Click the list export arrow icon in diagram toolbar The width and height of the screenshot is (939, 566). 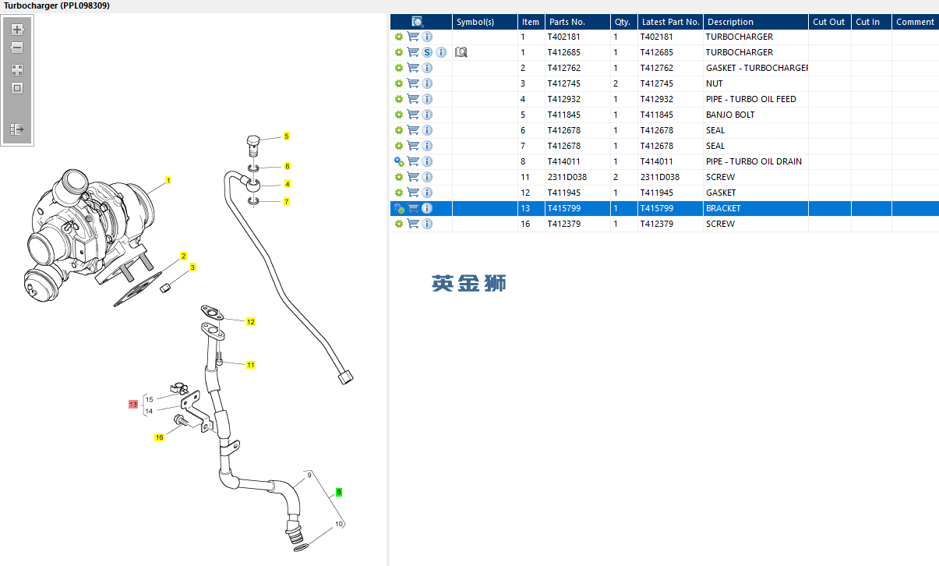click(x=17, y=129)
